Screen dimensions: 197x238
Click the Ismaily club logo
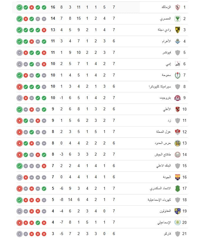(178, 223)
